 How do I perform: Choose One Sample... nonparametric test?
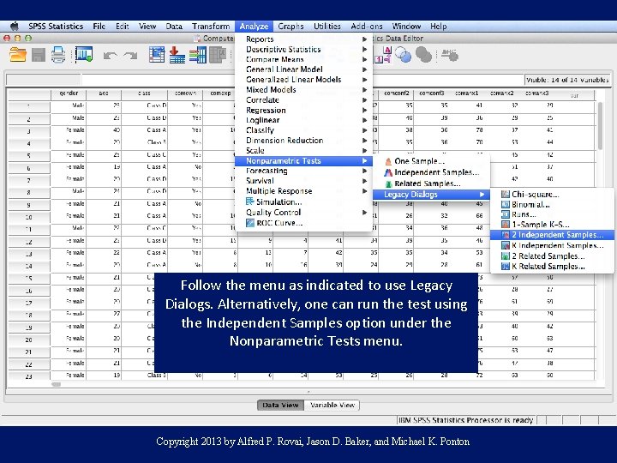pos(431,161)
